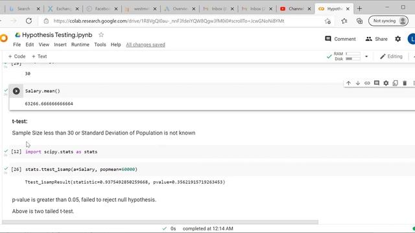Open the Insert menu
The image size is (415, 233).
60,45
